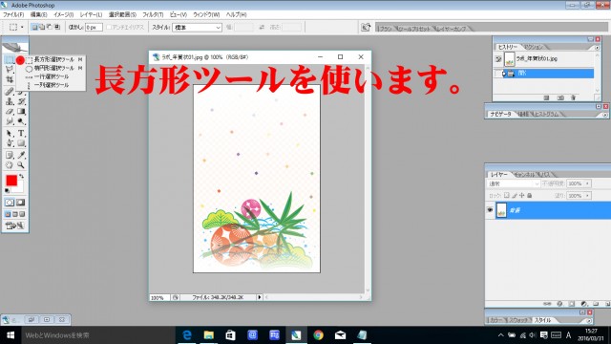
Task: Switch to Quick Mask mode
Action: 21,203
